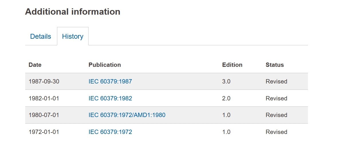Screen dimensions: 340x148
Task: Click the Status column header
Action: [x=274, y=65]
